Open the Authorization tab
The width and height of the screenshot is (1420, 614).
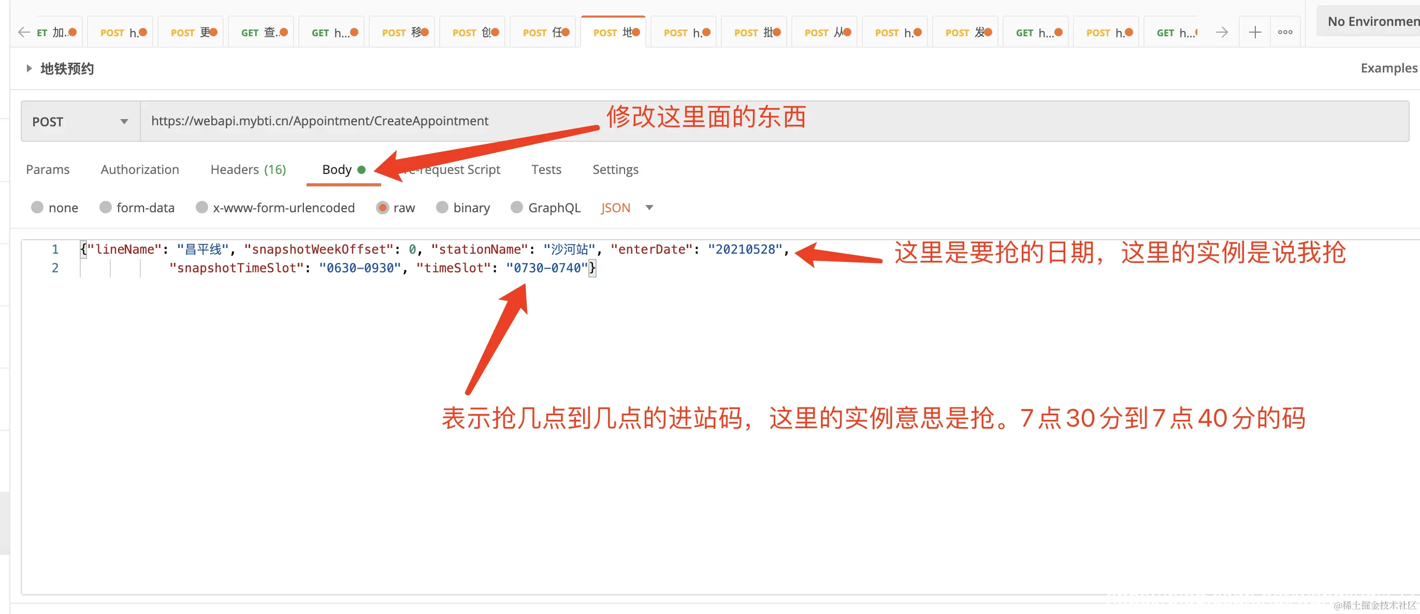[x=139, y=170]
